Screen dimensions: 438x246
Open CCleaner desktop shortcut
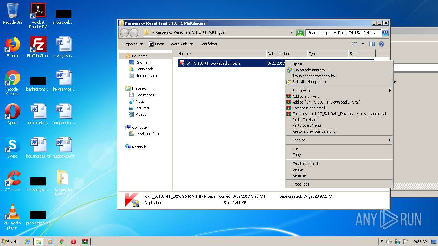[12, 181]
